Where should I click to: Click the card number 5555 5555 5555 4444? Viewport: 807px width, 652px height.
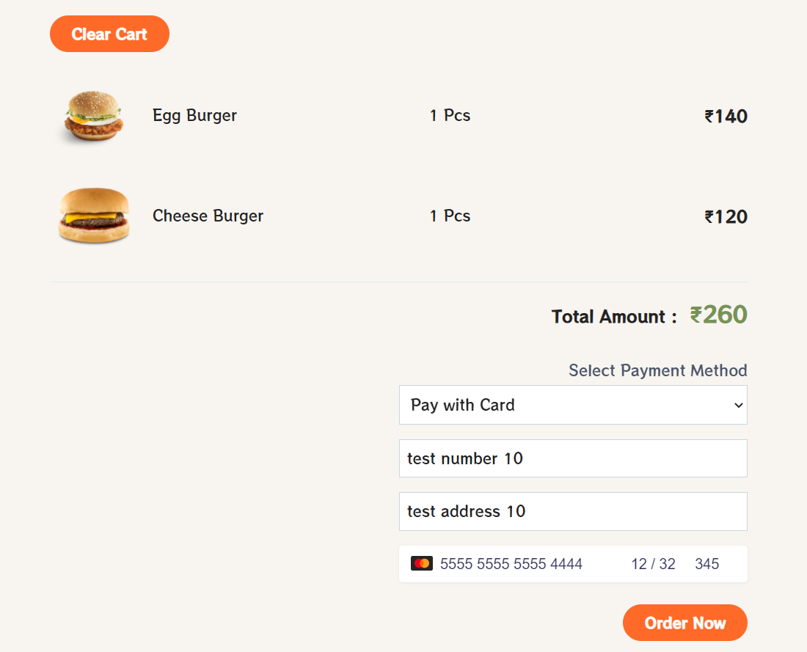pos(511,564)
